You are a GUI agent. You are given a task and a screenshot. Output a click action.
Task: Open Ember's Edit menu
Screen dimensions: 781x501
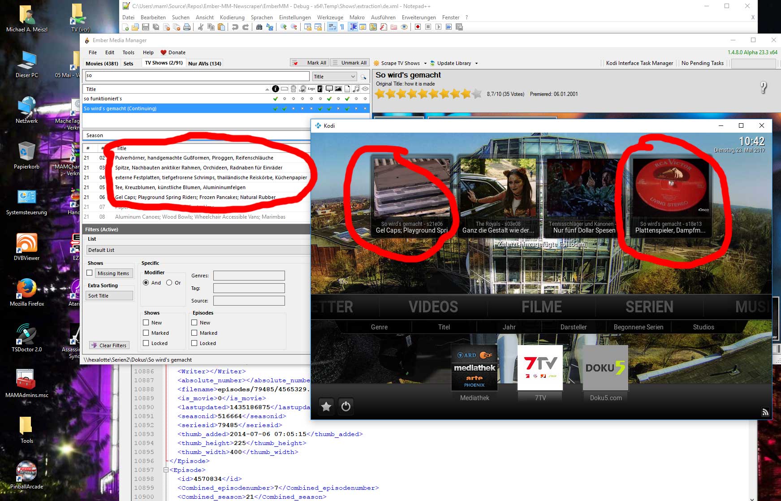tap(110, 52)
